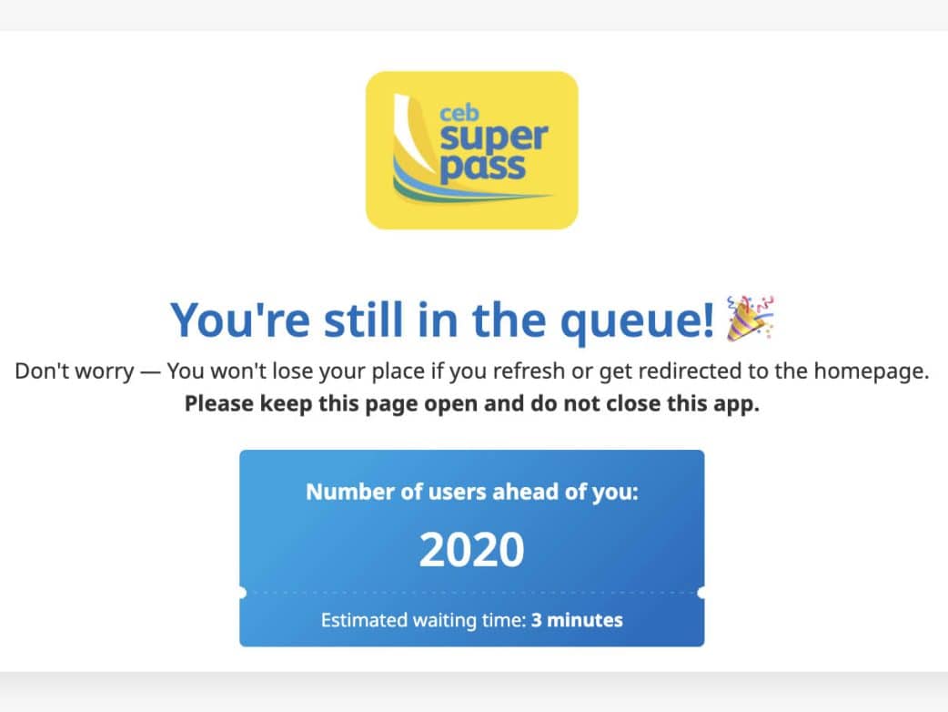Viewport: 948px width, 712px height.
Task: Click the 2020 queue position number
Action: 471,549
